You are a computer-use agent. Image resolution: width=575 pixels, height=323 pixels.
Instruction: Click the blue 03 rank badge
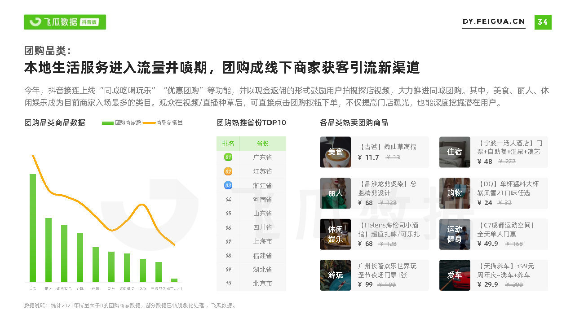click(x=228, y=185)
